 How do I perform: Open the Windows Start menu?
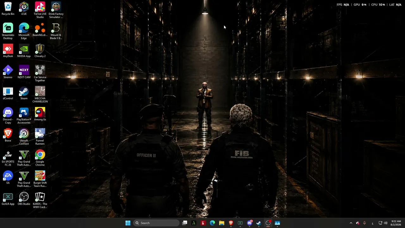click(x=128, y=223)
